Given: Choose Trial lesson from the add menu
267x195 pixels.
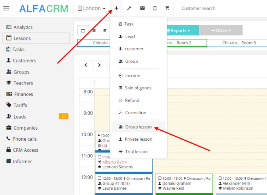Looking at the screenshot, I should 138,152.
